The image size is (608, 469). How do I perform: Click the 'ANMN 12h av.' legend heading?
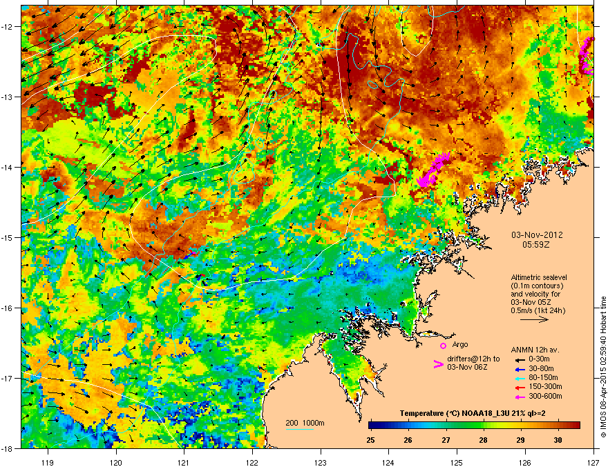[x=535, y=350]
